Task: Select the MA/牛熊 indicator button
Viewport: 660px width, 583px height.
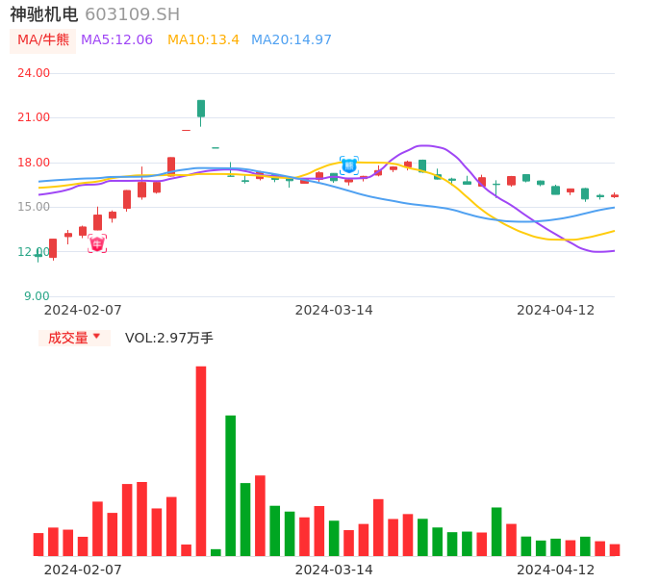Action: [43, 40]
